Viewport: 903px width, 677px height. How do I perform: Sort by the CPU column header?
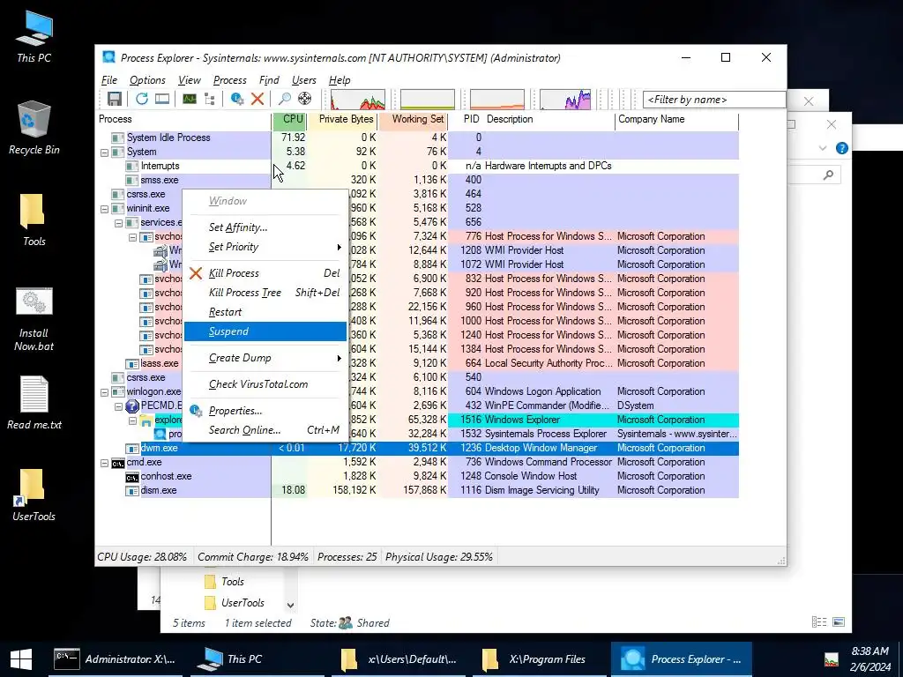pos(289,119)
